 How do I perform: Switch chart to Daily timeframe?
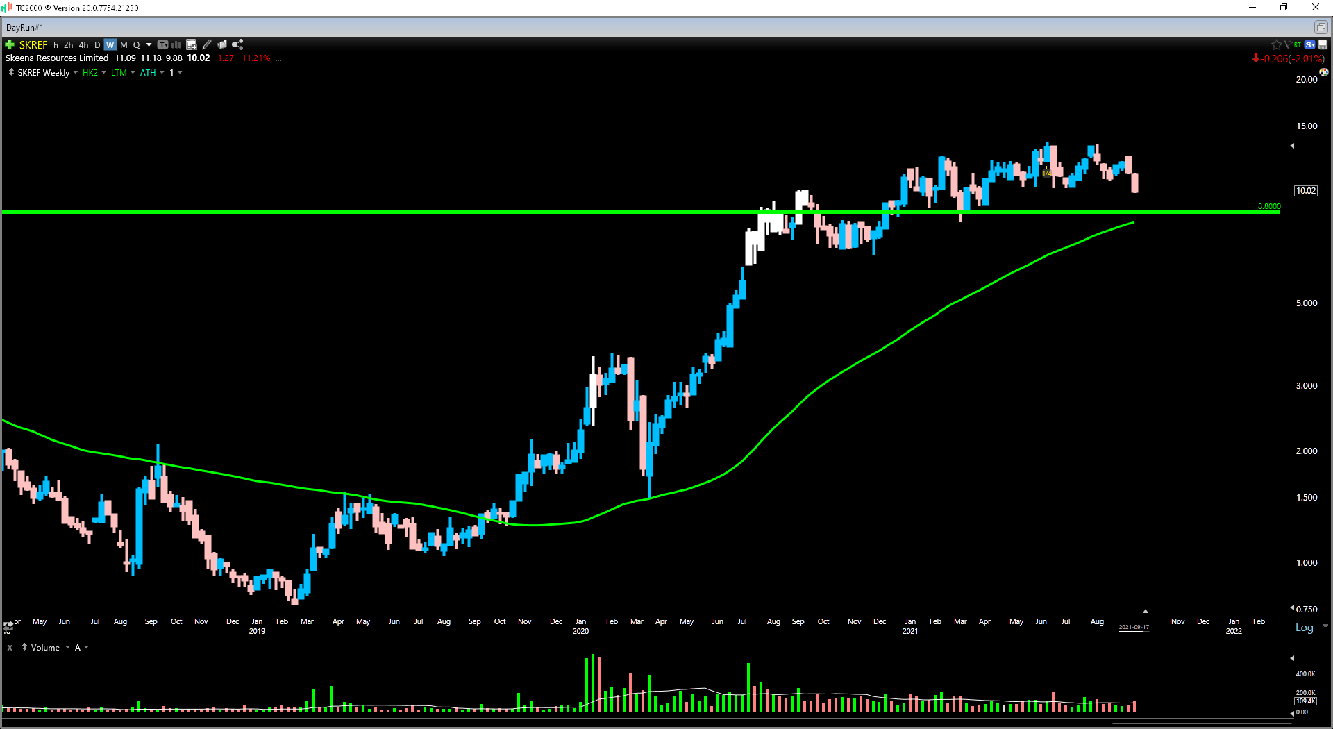coord(97,44)
